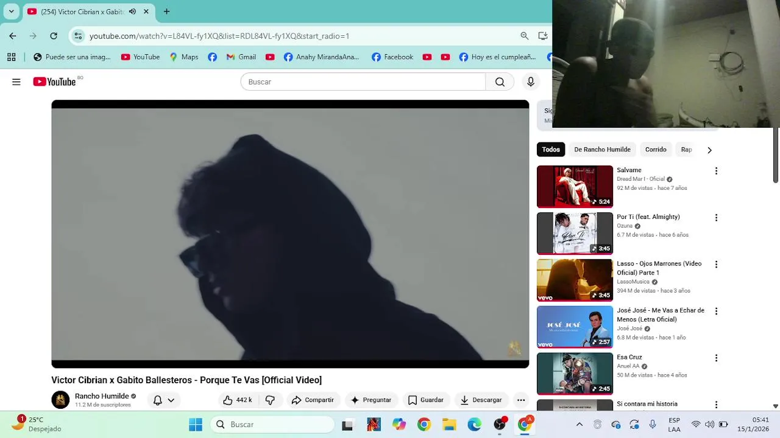Open the Puede ser una imagen bookmark
780x438 pixels.
coord(72,57)
